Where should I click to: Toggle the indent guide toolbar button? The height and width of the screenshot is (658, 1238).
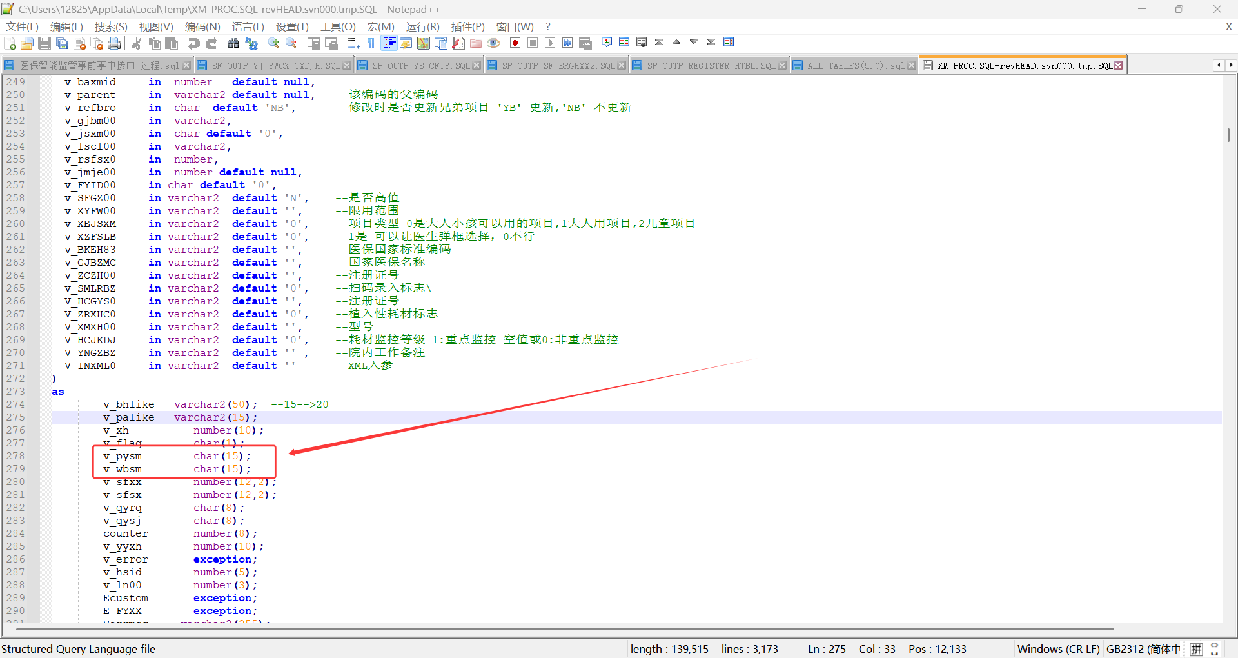point(389,43)
